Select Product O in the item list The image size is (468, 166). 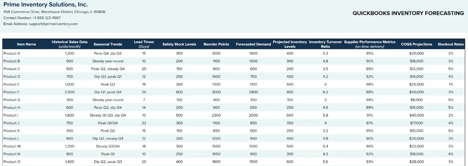(12, 162)
